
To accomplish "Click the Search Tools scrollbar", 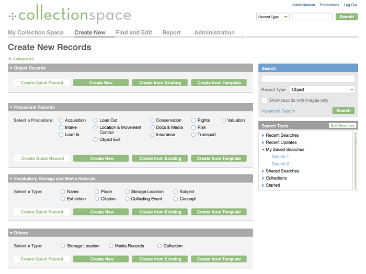I will point(355,161).
